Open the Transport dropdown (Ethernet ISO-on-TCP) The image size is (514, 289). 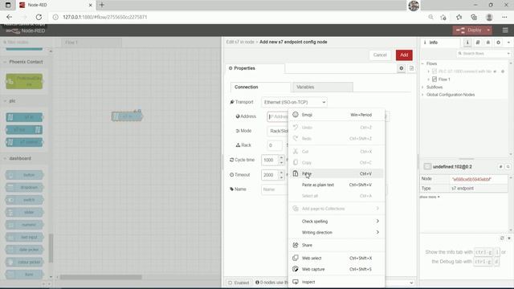click(x=294, y=102)
